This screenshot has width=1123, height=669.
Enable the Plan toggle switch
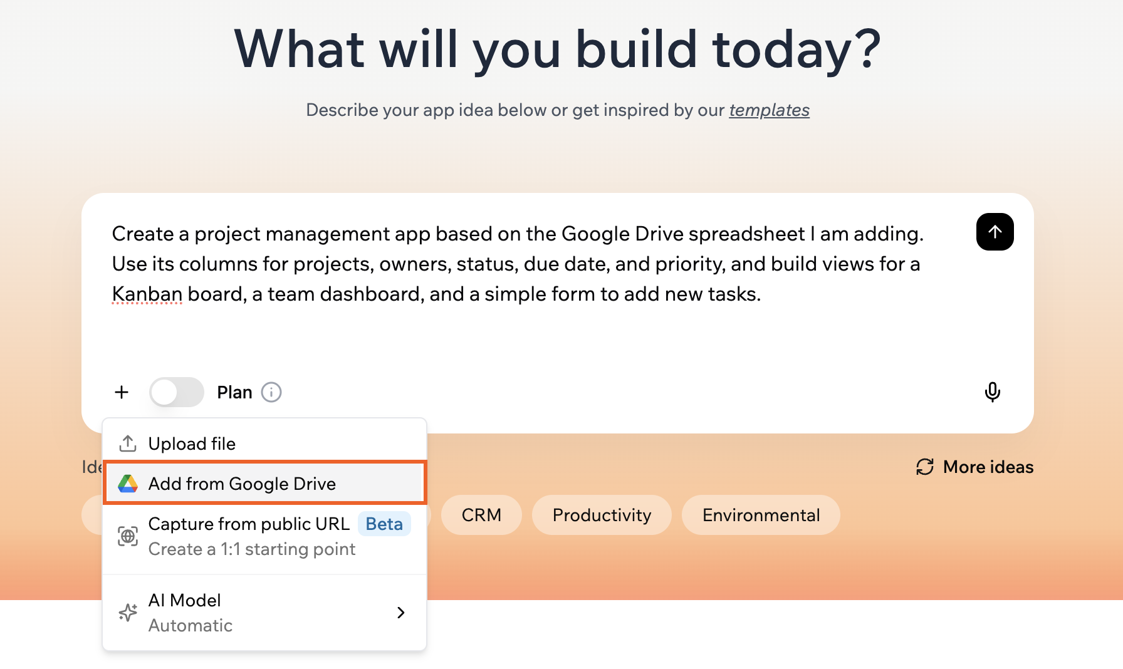click(x=177, y=392)
